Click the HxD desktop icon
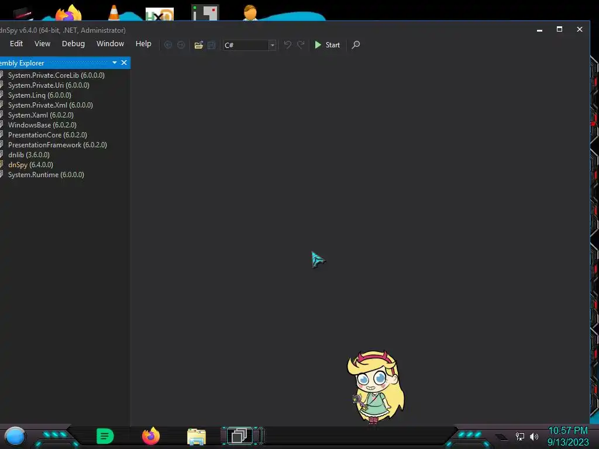599x449 pixels. point(160,14)
